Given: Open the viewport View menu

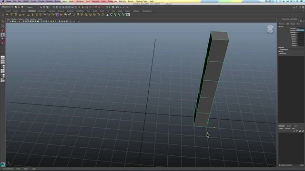Looking at the screenshot, I should point(8,19).
